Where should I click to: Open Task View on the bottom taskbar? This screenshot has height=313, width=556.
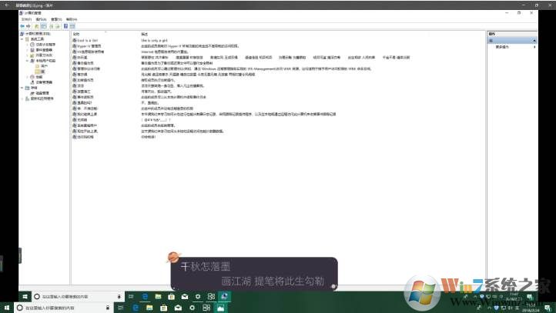tap(121, 308)
